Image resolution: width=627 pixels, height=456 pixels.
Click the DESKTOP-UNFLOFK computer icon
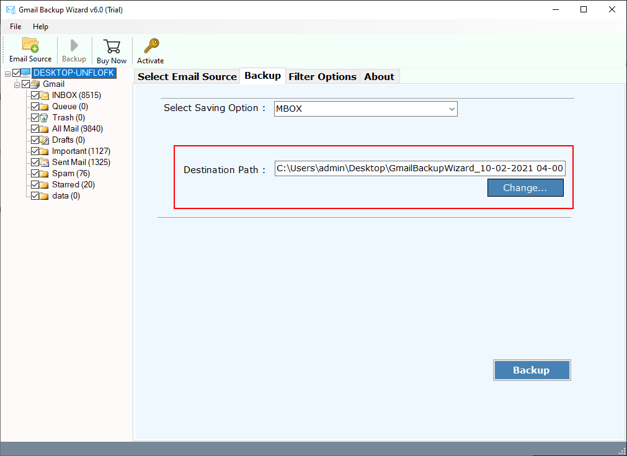point(25,73)
